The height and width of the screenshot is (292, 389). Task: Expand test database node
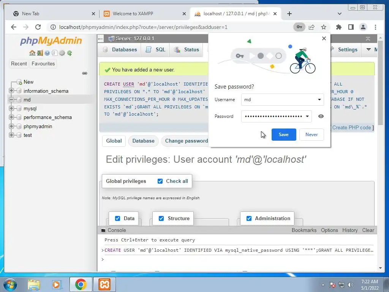point(11,135)
